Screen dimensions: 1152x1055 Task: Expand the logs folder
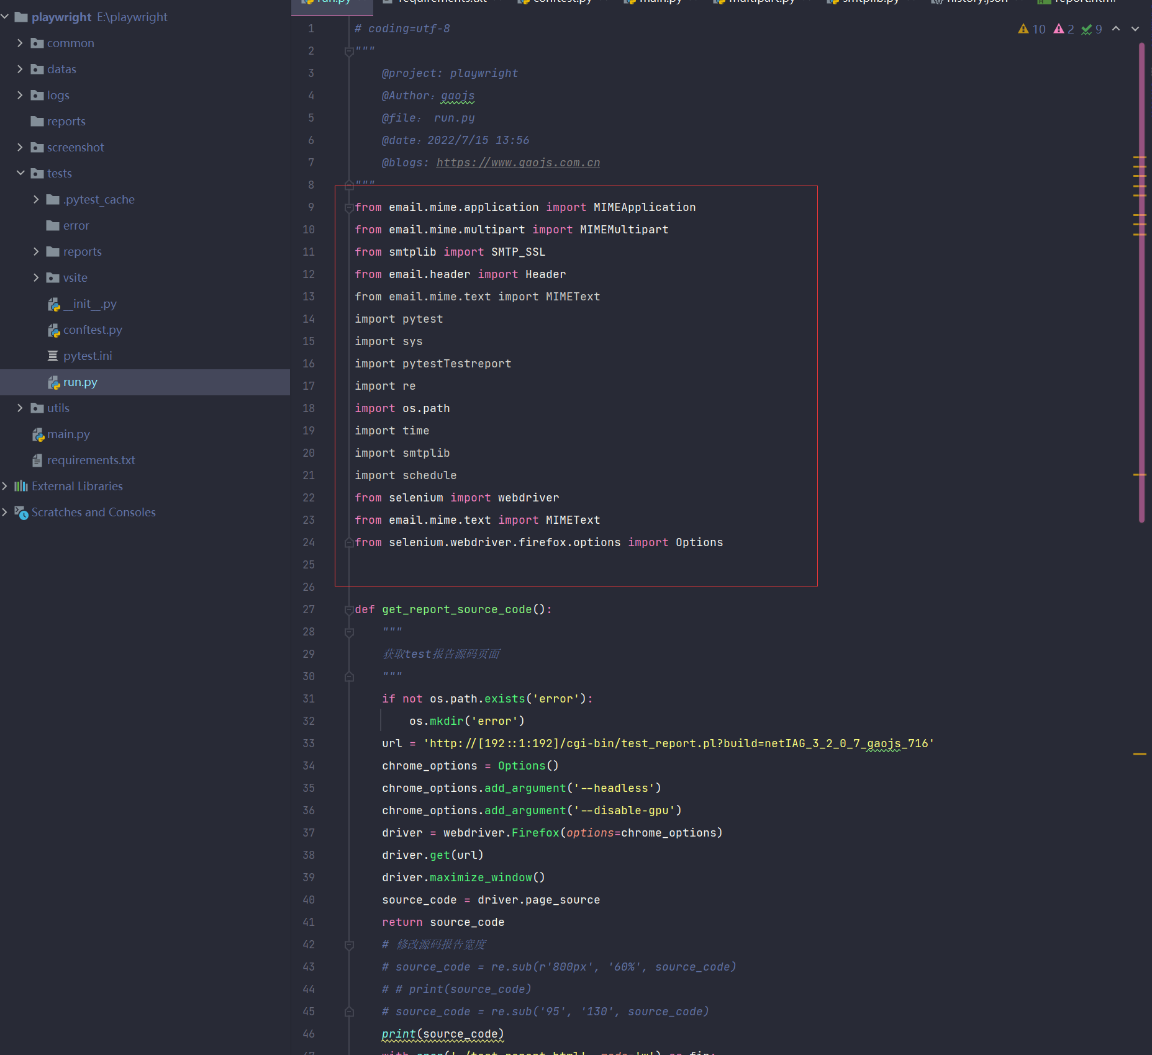(20, 95)
